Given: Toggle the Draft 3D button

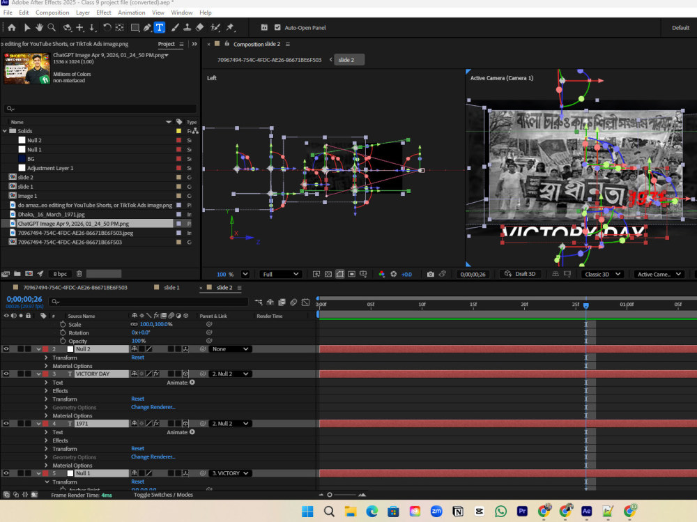Looking at the screenshot, I should click(520, 275).
